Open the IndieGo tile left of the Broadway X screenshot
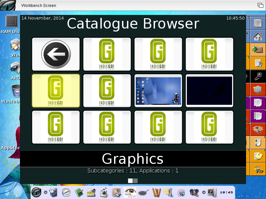Image resolution: width=266 pixels, height=199 pixels. pos(107,91)
